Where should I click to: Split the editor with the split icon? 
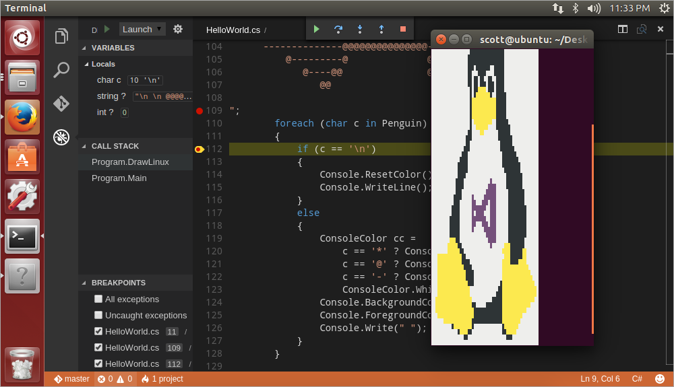click(623, 30)
